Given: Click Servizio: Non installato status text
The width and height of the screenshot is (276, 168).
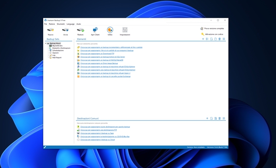Looking at the screenshot, I should point(196,147).
